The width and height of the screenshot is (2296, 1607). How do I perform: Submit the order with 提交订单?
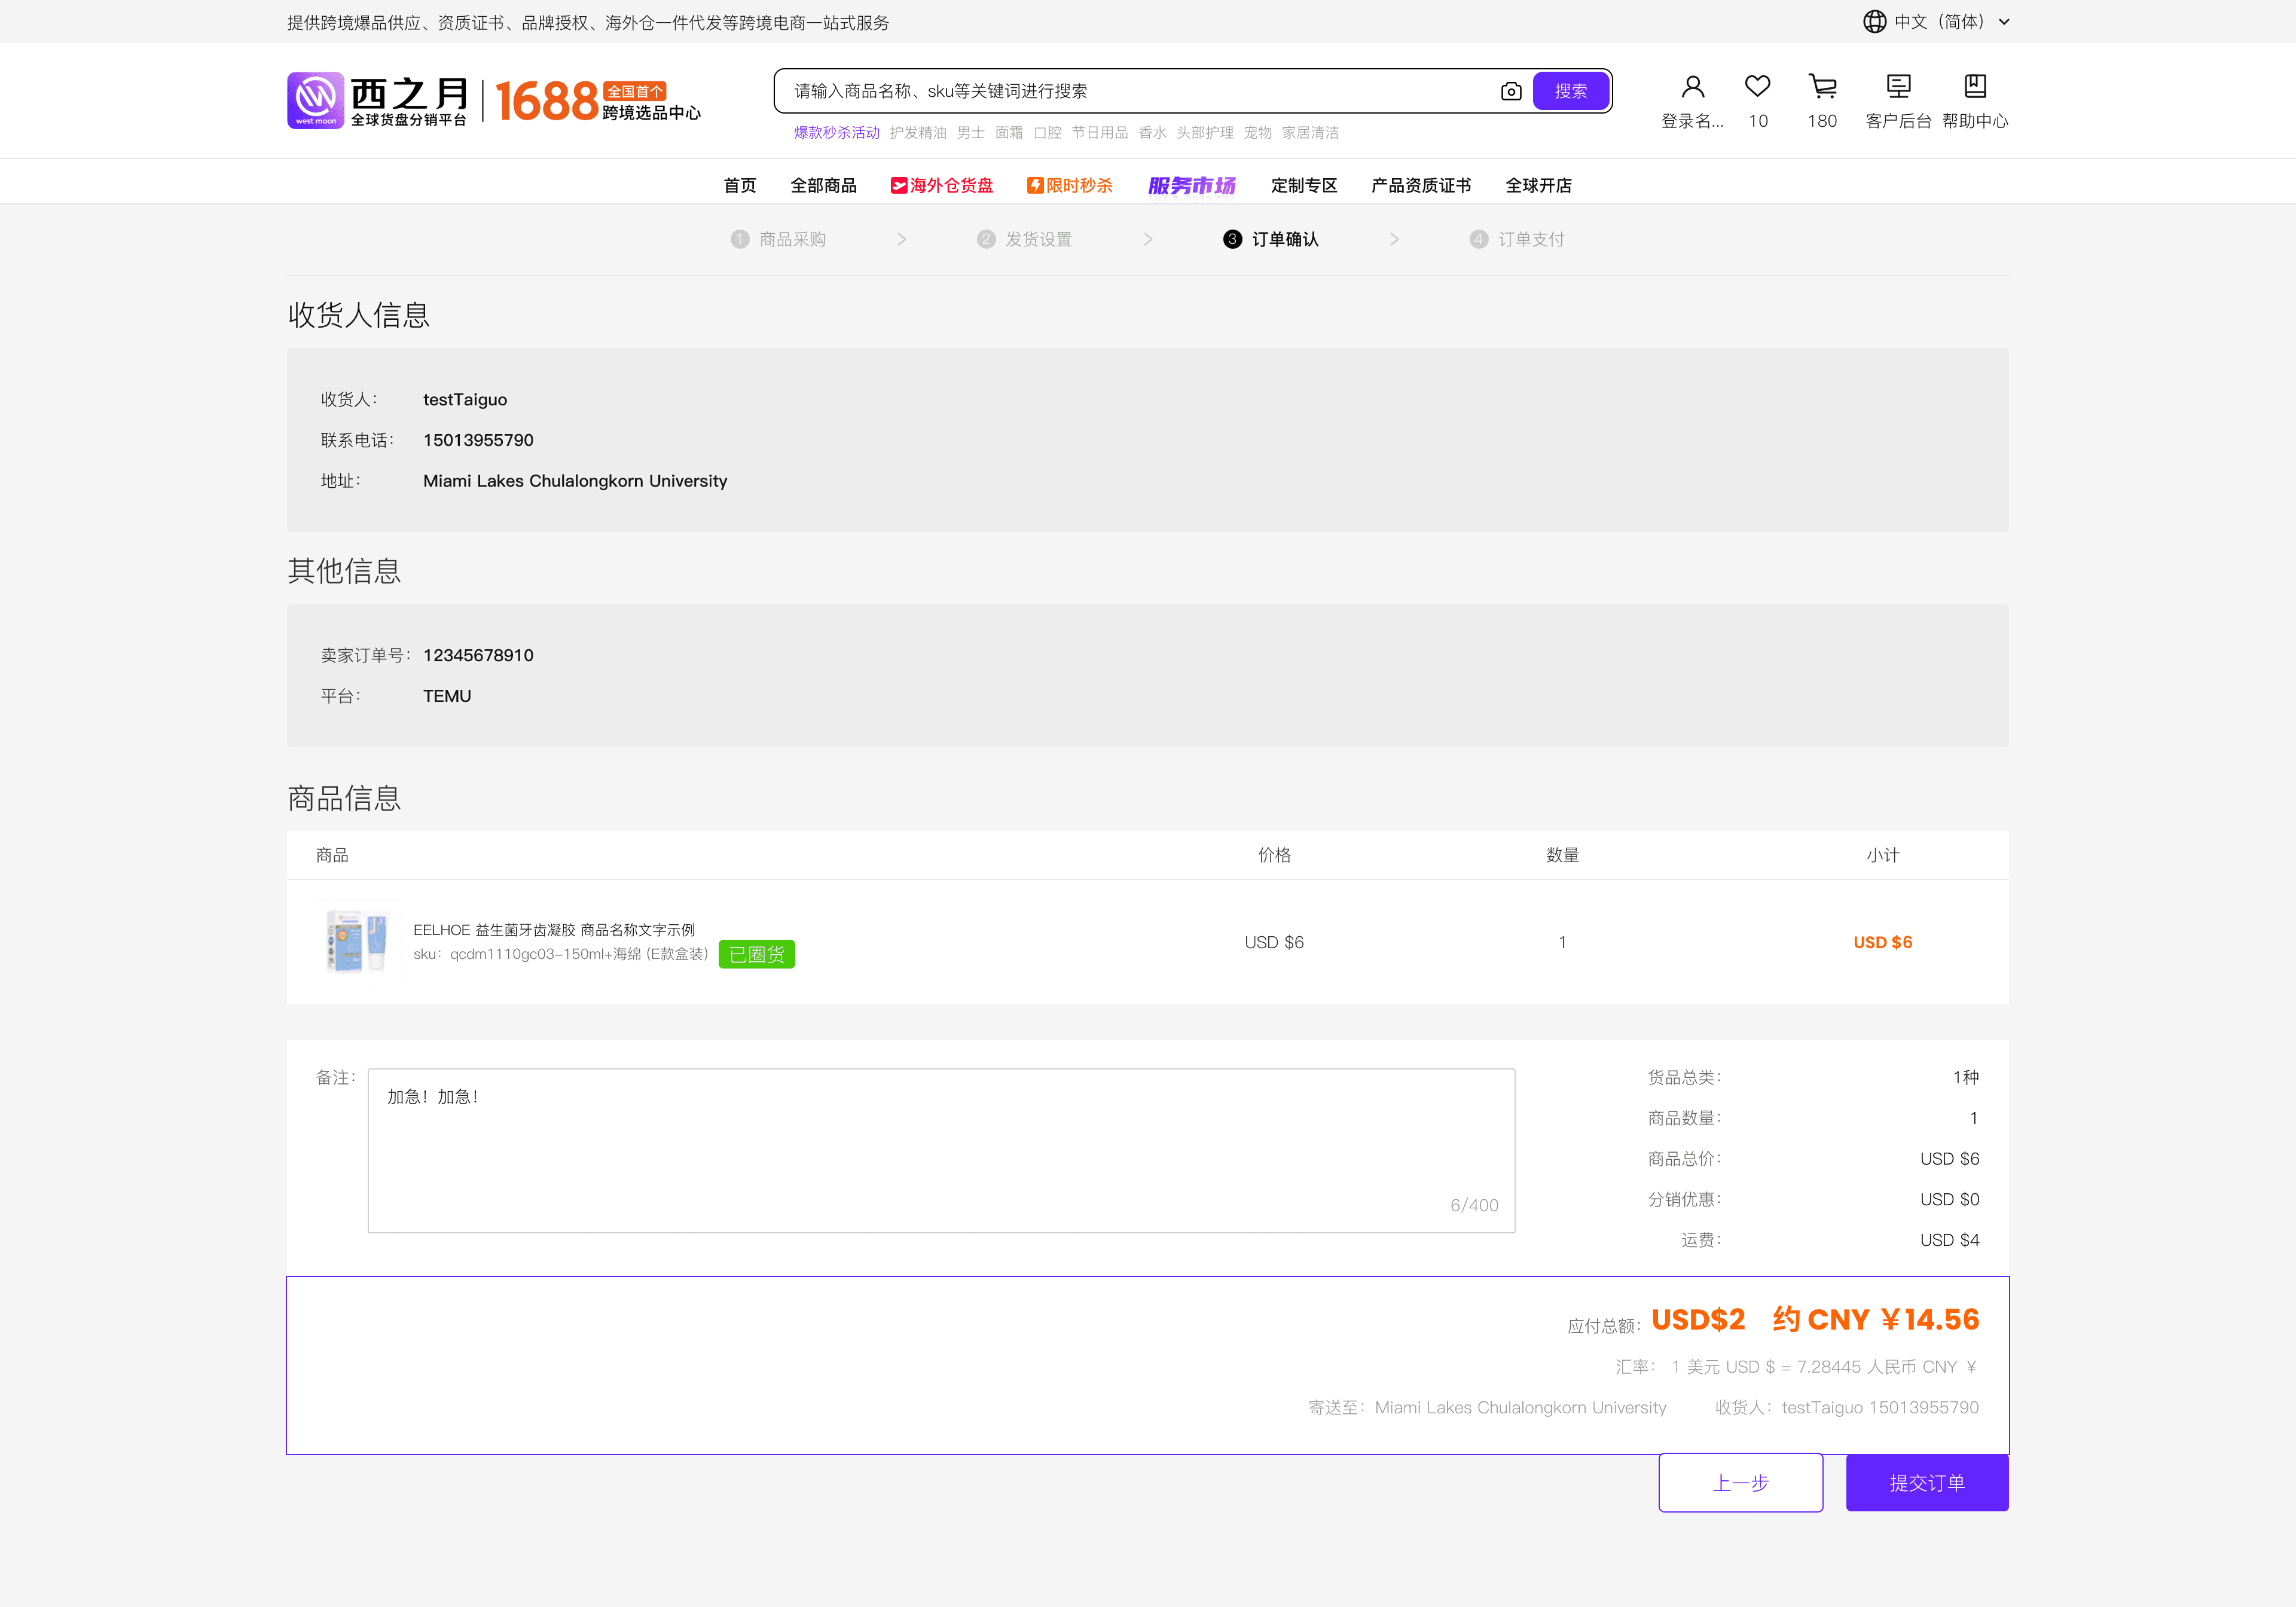1926,1482
